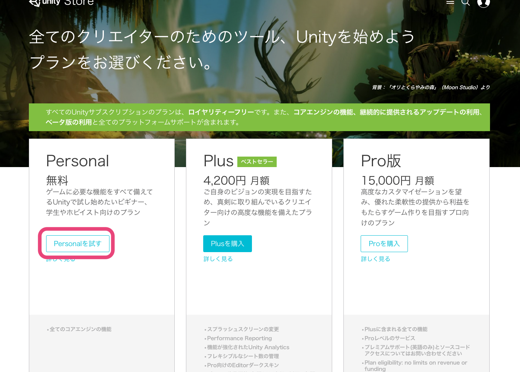Open the user account avatar icon
The height and width of the screenshot is (372, 520).
484,2
